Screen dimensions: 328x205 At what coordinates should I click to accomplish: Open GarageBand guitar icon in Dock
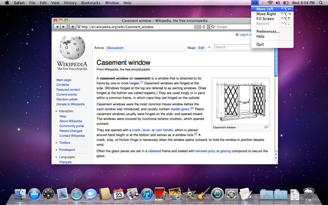coord(203,194)
